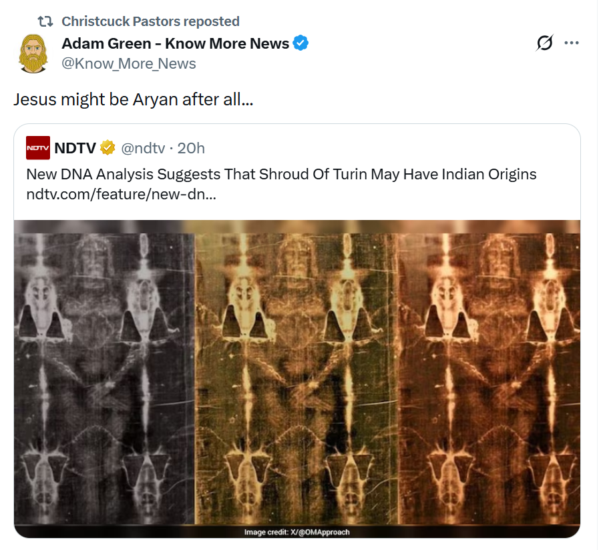The image size is (603, 550).
Task: Click the grayscale shroud image panel
Action: pyautogui.click(x=104, y=373)
